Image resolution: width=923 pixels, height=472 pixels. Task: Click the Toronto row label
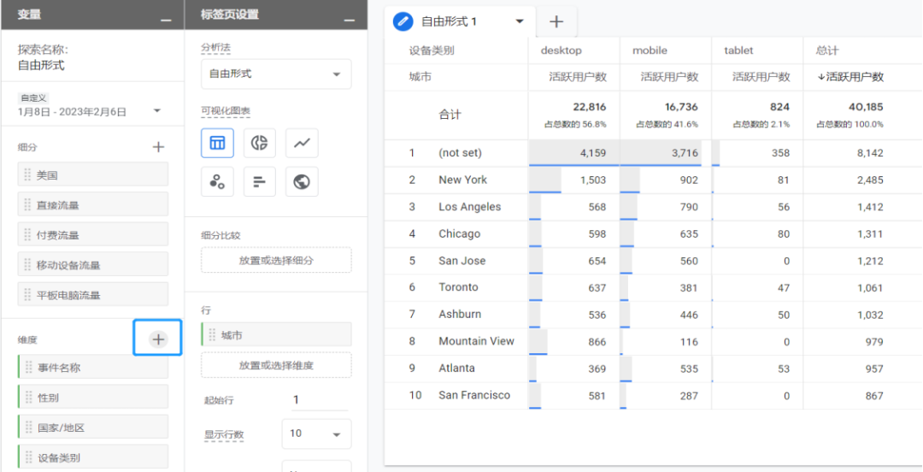click(458, 287)
